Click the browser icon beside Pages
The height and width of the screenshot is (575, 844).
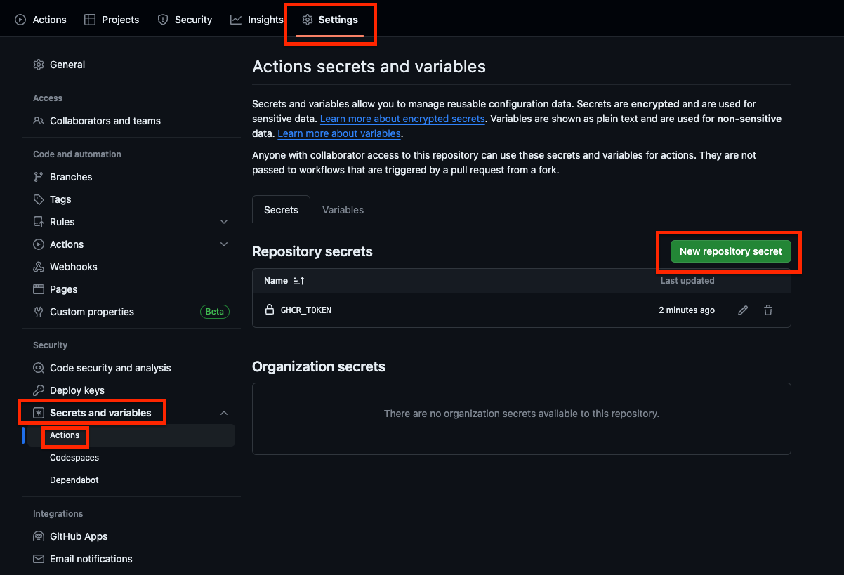coord(39,289)
